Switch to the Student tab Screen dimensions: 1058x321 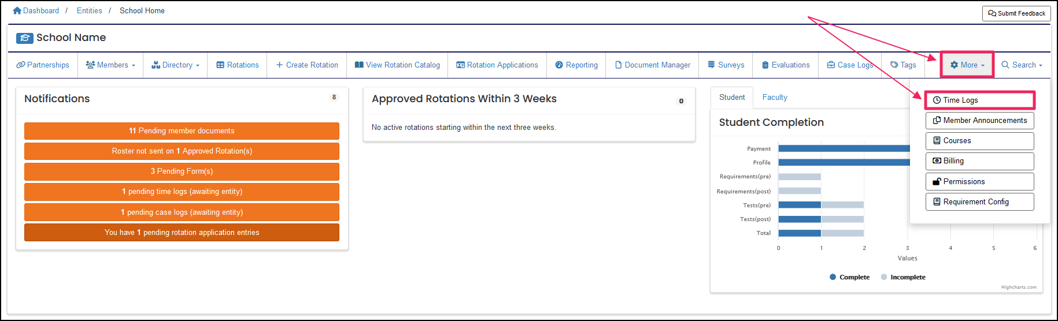tap(732, 98)
